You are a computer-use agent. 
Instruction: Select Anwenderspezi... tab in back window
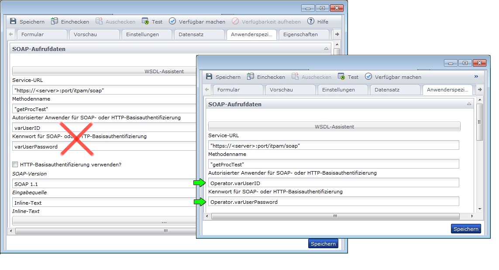[x=252, y=34]
